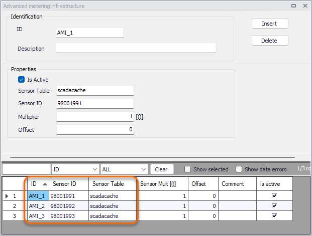This screenshot has height=236, width=312.
Task: Select scadacache cell in the AMI_1 row
Action: 113,196
